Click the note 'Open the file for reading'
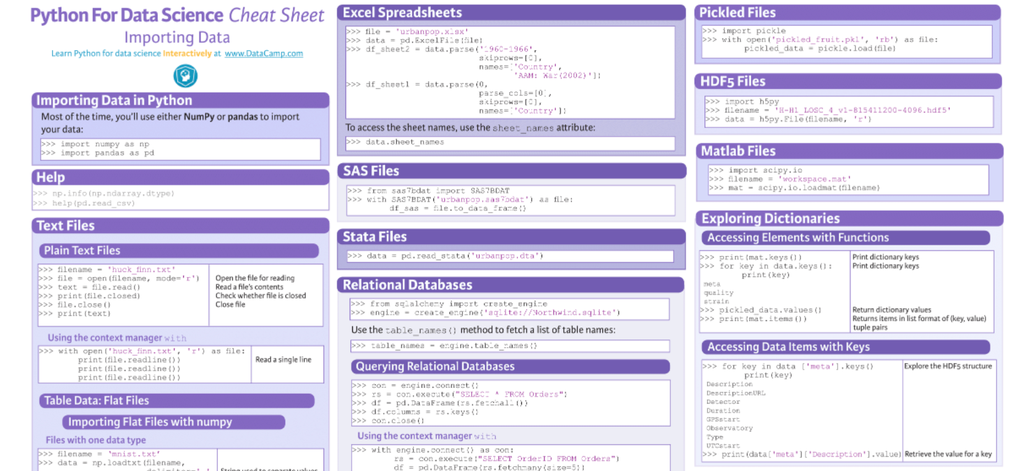This screenshot has width=1035, height=471. tap(255, 278)
